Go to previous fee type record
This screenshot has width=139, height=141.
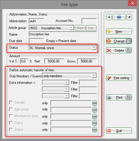(x=109, y=17)
